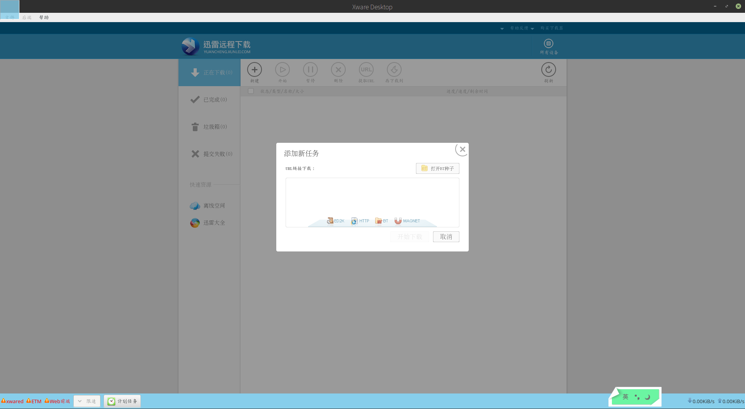This screenshot has width=745, height=409.
Task: Toggle the 计划任务 scheduled tasks button
Action: 122,401
